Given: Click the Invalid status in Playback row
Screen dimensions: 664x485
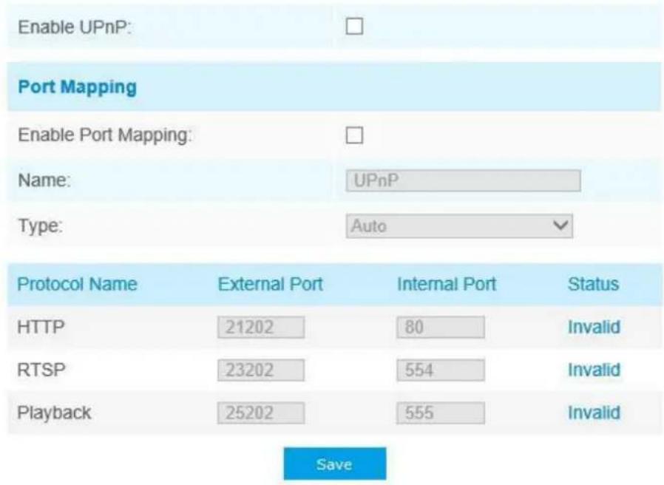Looking at the screenshot, I should (x=594, y=413).
